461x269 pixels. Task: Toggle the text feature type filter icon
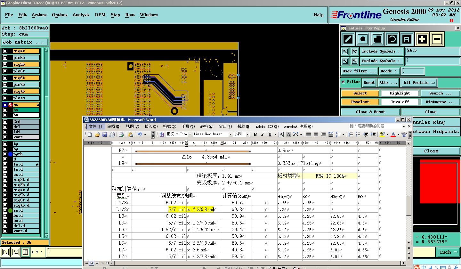pyautogui.click(x=407, y=39)
